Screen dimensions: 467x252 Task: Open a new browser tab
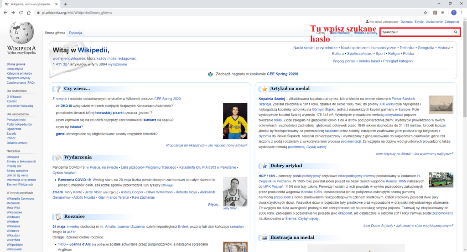pyautogui.click(x=66, y=4)
